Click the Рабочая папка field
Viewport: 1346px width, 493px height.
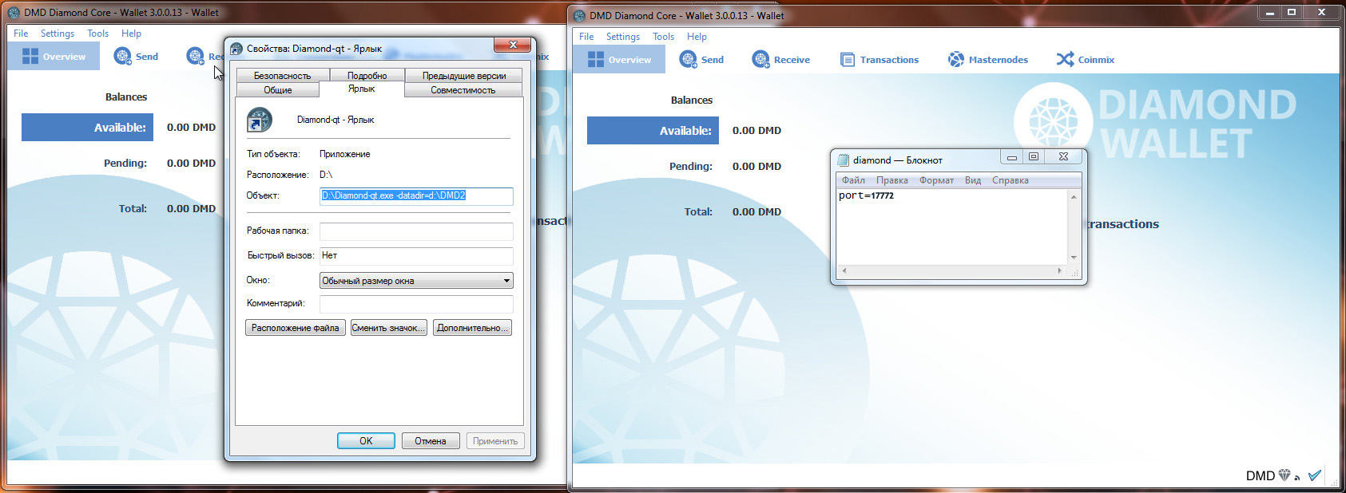(416, 231)
